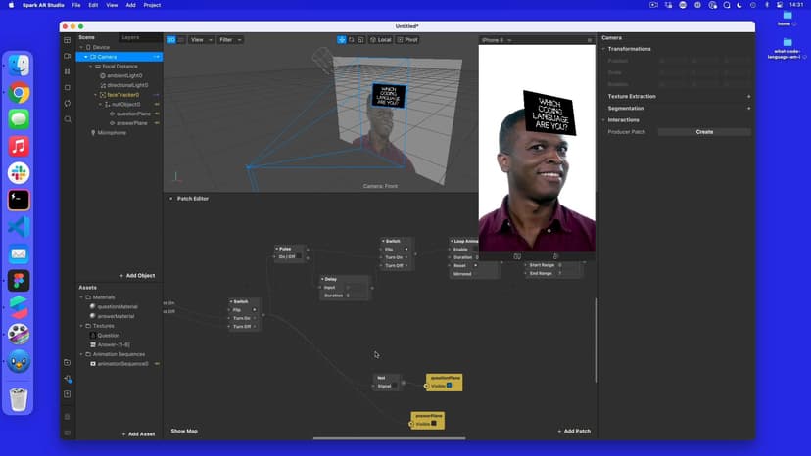Click patch indicator icon beside answerPlane row
The image size is (811, 456).
[157, 123]
